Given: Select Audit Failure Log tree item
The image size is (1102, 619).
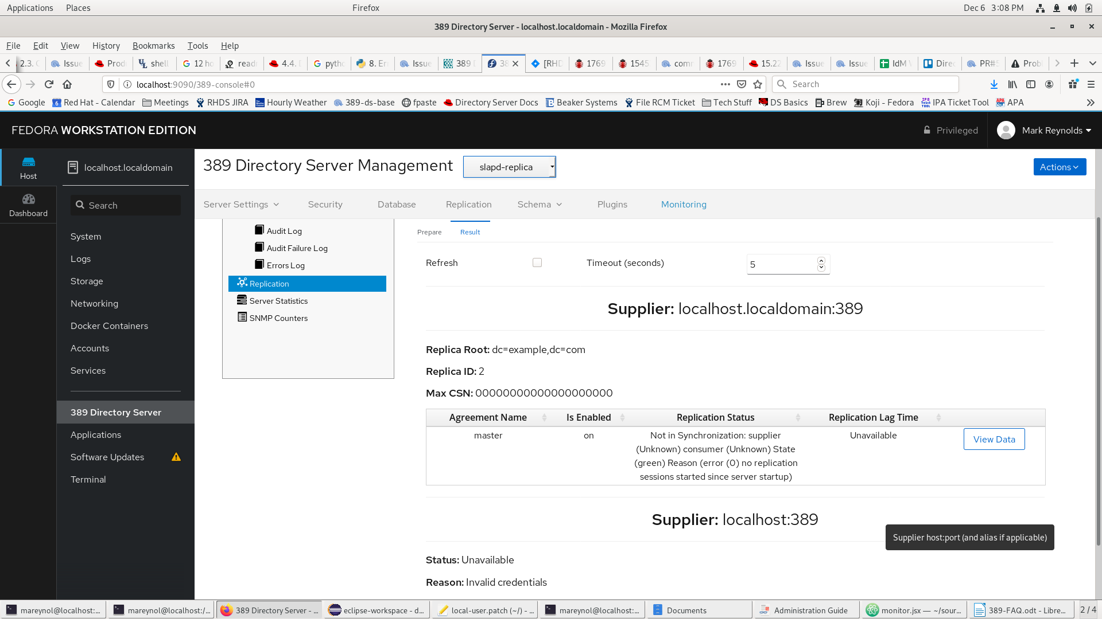Looking at the screenshot, I should [291, 248].
